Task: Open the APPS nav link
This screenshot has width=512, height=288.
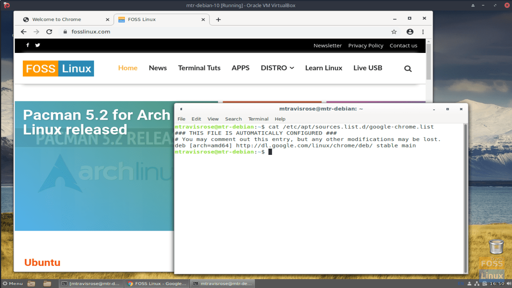Action: (241, 68)
